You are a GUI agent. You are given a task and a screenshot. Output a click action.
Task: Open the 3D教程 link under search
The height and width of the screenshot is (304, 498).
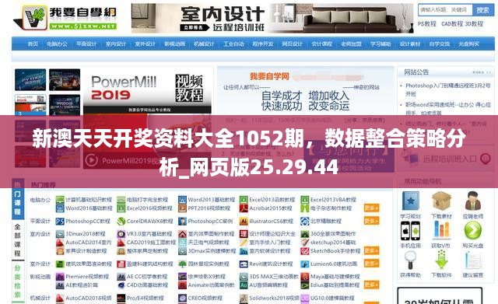(474, 24)
